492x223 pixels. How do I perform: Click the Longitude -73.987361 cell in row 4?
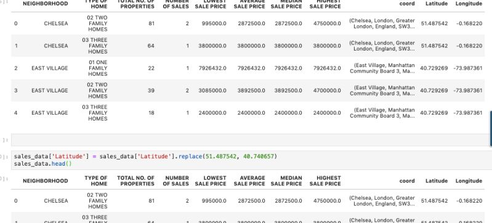coord(468,113)
